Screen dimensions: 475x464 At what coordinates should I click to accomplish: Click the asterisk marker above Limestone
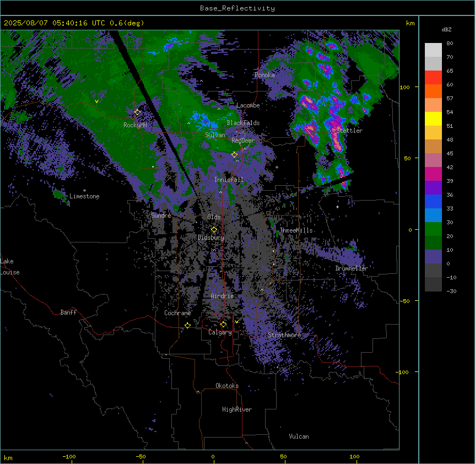pyautogui.click(x=84, y=190)
